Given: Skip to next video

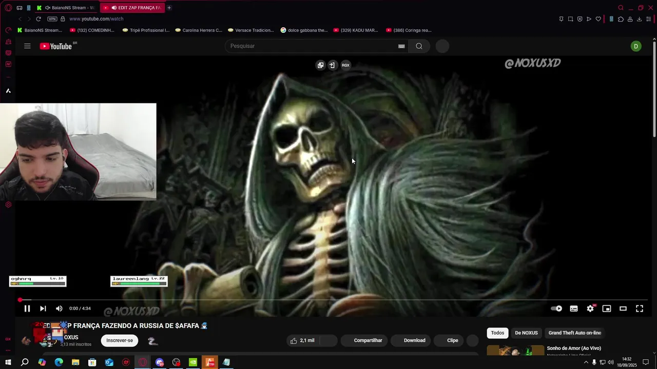Looking at the screenshot, I should 43,309.
